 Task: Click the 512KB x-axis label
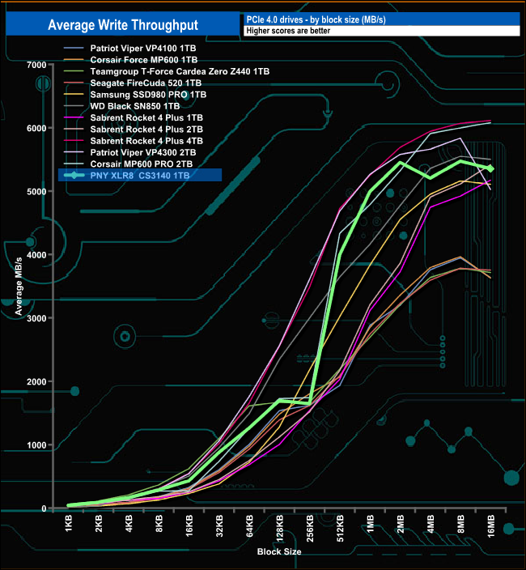click(x=340, y=528)
